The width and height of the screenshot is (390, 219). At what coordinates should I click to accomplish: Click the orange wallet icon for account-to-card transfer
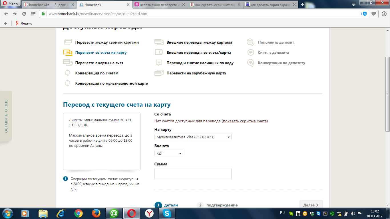[68, 52]
